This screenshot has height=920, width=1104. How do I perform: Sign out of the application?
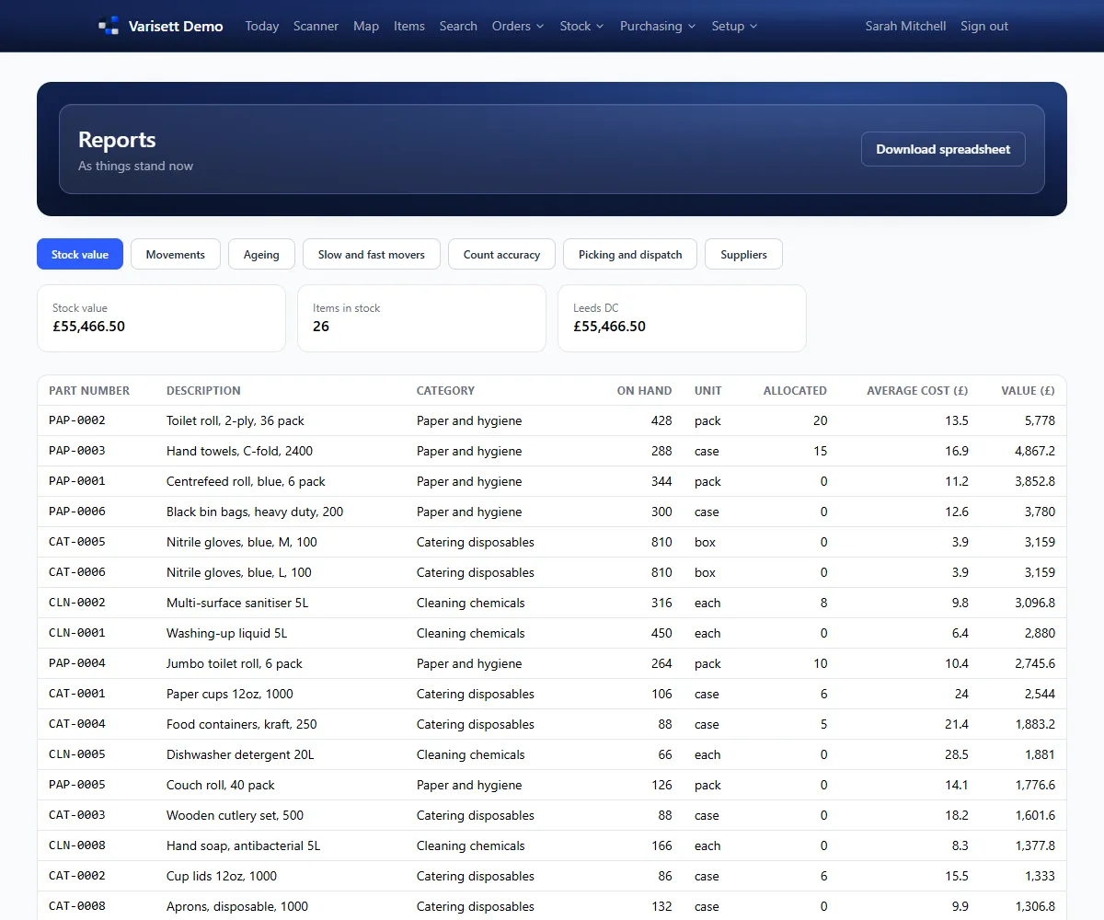pyautogui.click(x=984, y=26)
